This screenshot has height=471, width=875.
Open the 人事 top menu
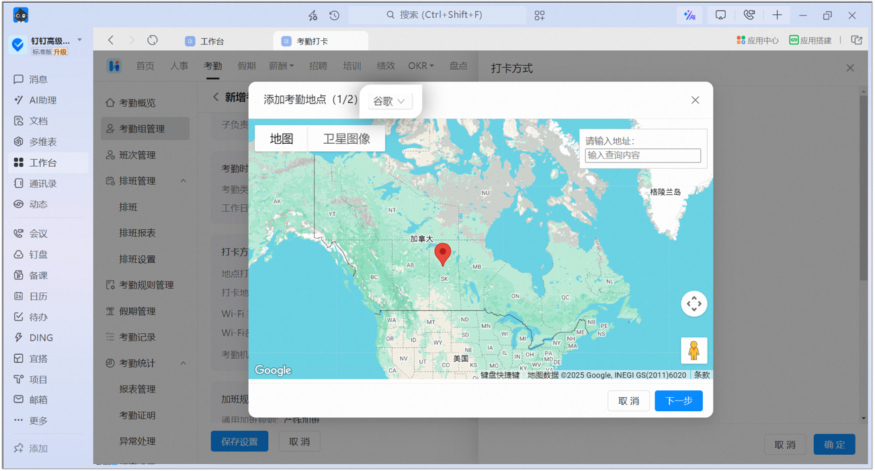pyautogui.click(x=179, y=66)
